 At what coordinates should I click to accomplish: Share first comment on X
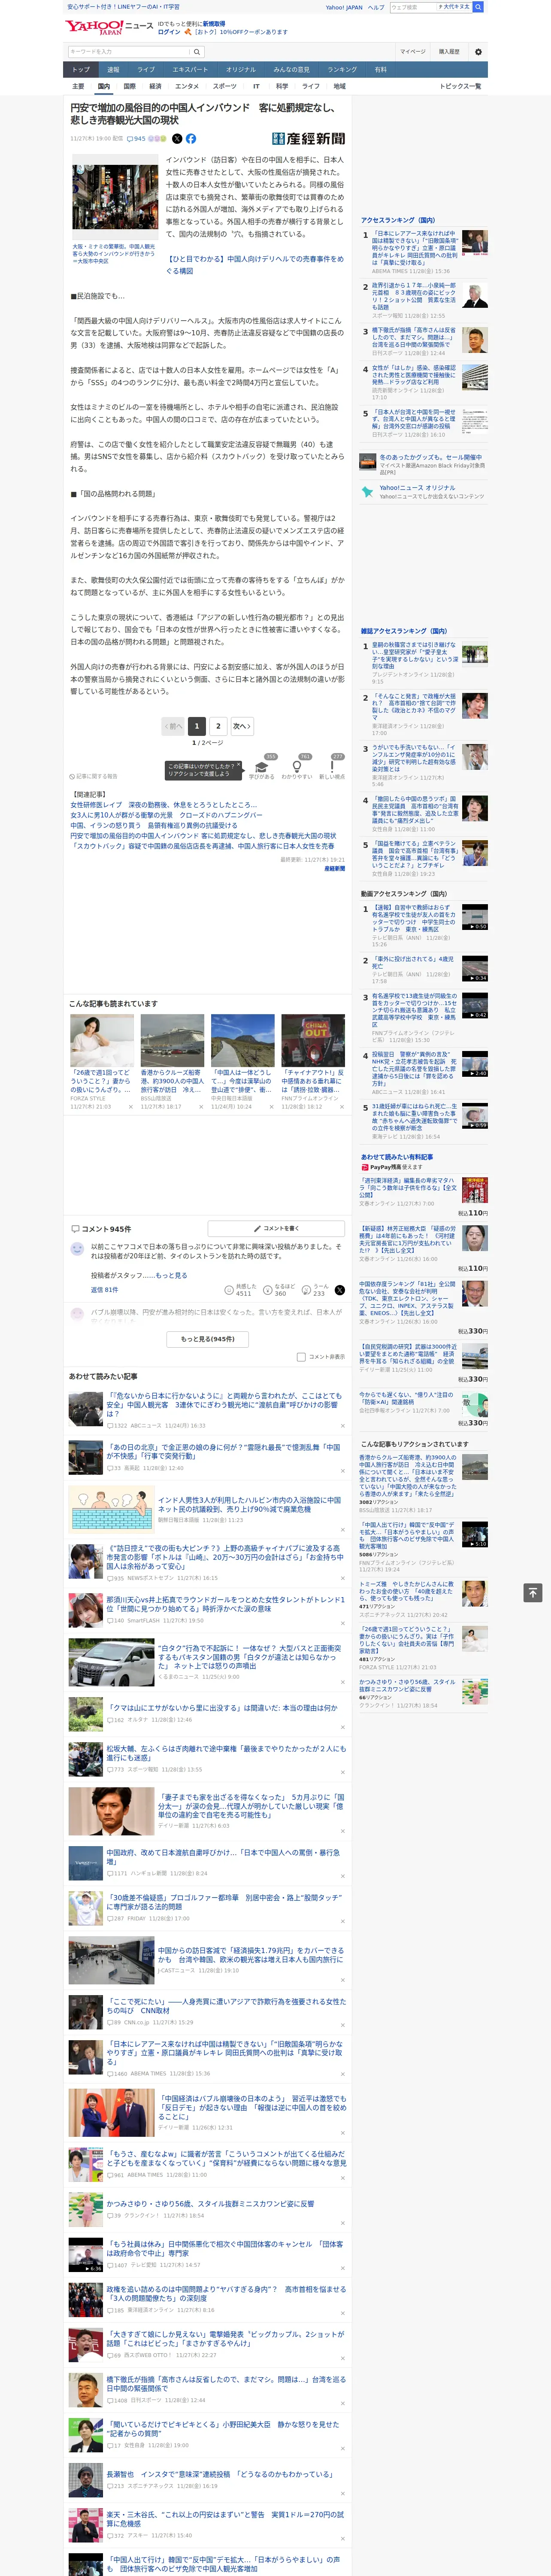[x=339, y=1290]
